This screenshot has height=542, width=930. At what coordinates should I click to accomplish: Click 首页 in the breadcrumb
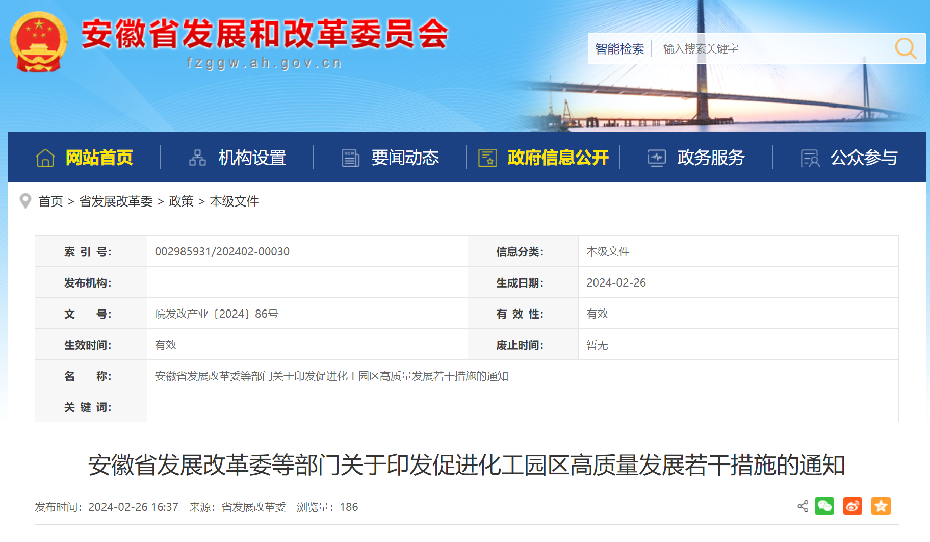(50, 201)
